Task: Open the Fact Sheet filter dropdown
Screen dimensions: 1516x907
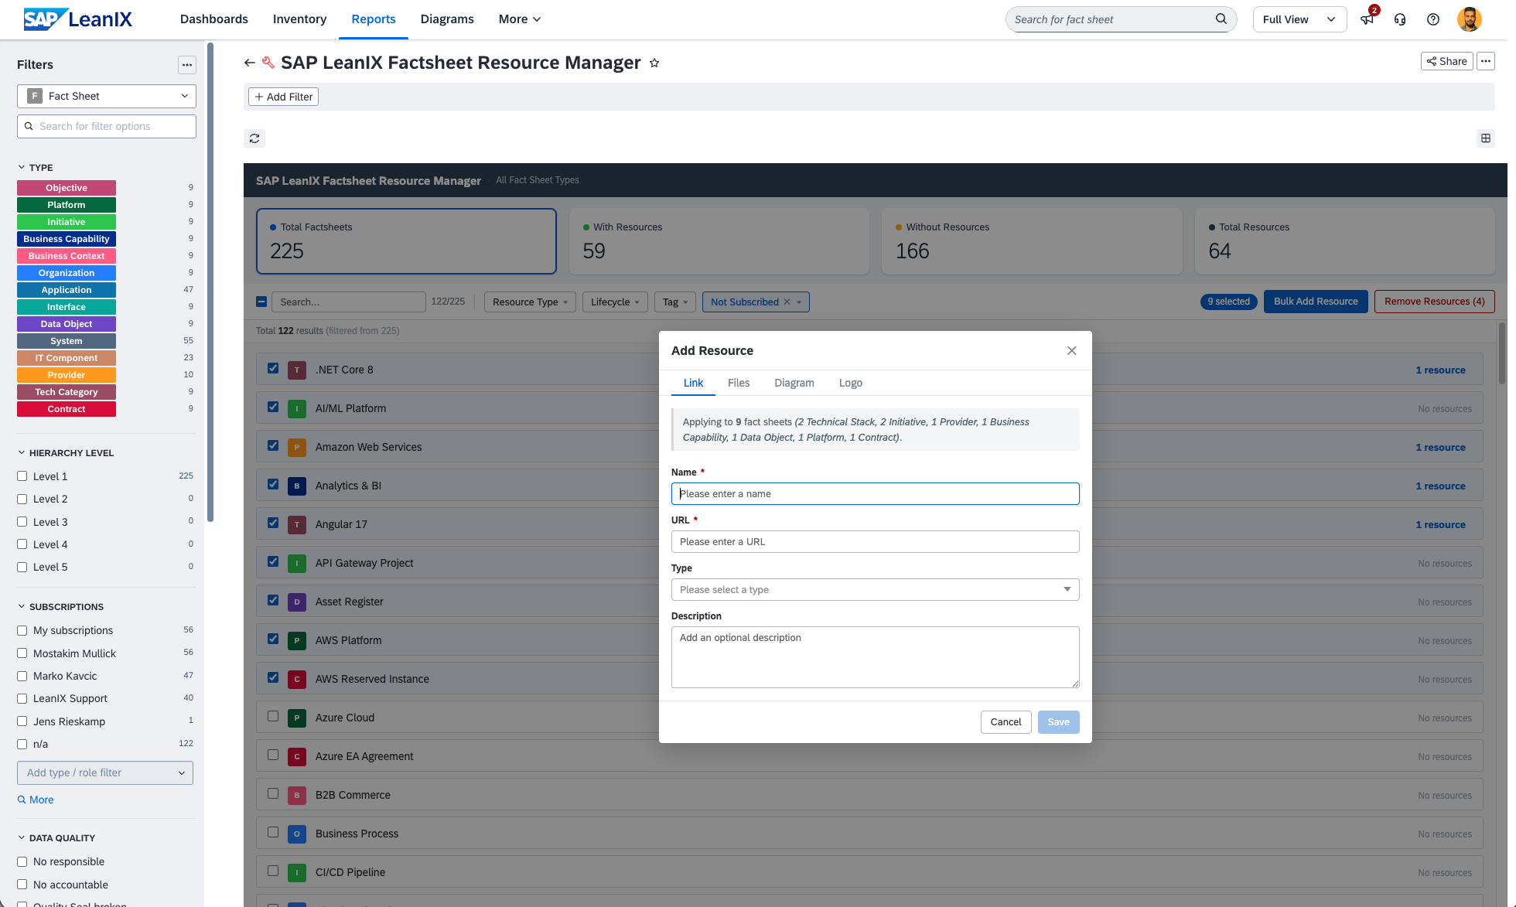Action: (107, 96)
